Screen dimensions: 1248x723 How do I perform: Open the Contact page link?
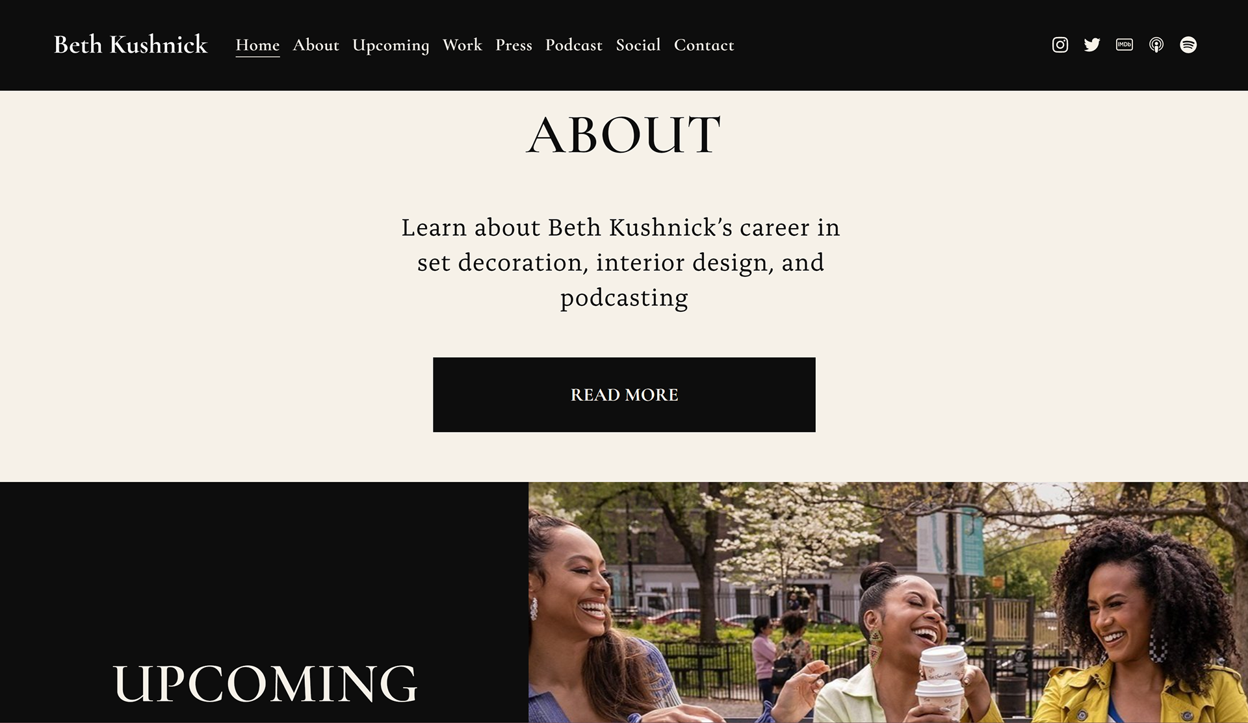tap(704, 45)
